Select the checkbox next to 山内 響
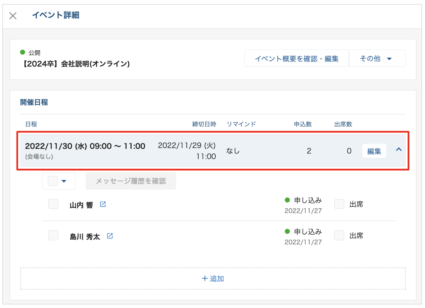This screenshot has width=425, height=308. pyautogui.click(x=53, y=204)
